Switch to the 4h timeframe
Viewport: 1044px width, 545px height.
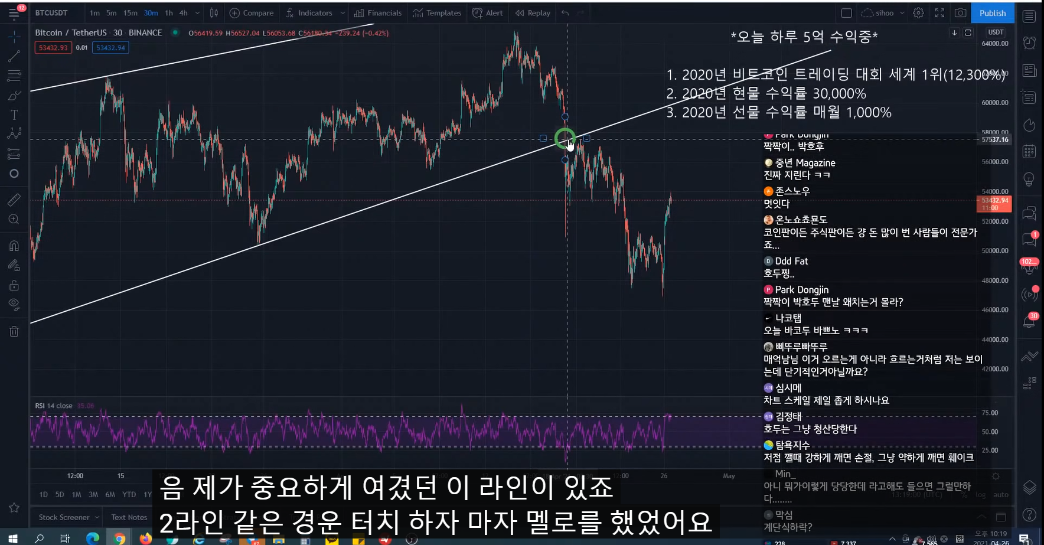pyautogui.click(x=184, y=13)
